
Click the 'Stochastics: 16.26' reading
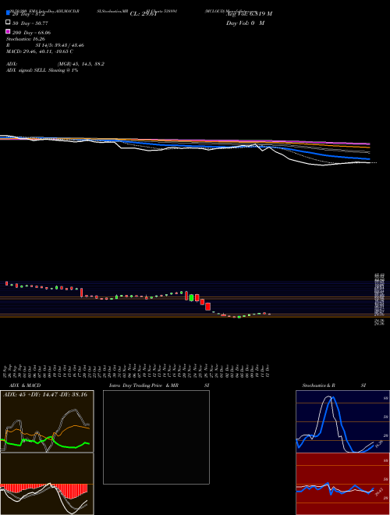[26, 39]
